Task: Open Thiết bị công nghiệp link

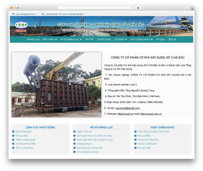Action: (26, 140)
